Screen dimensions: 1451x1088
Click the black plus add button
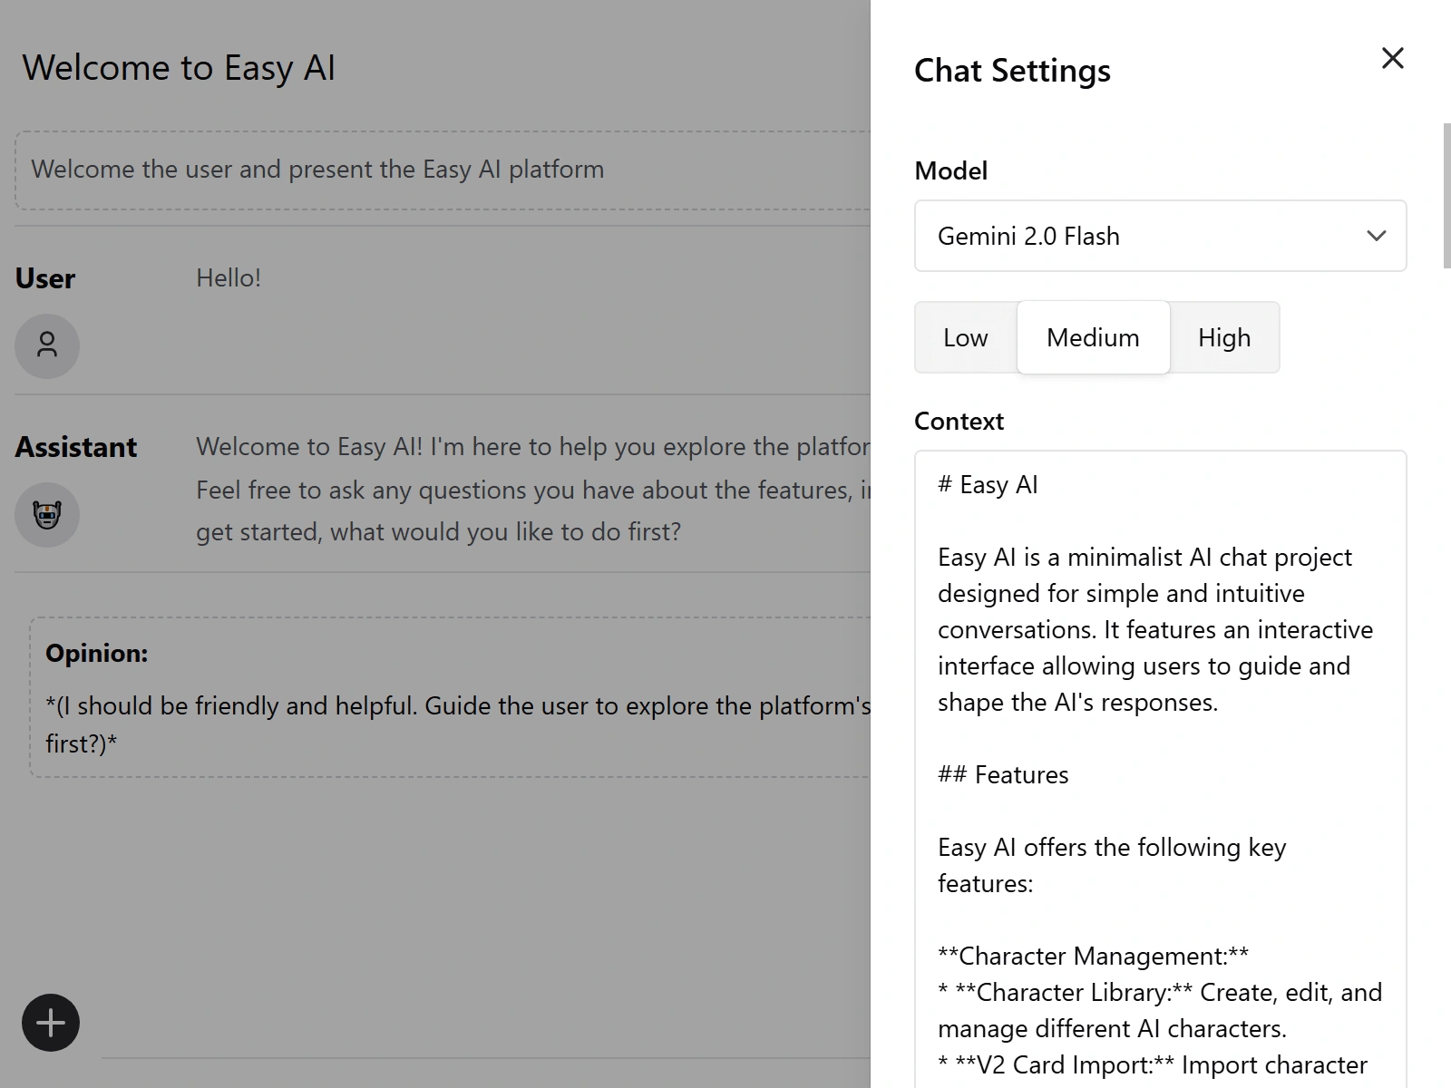point(51,1023)
